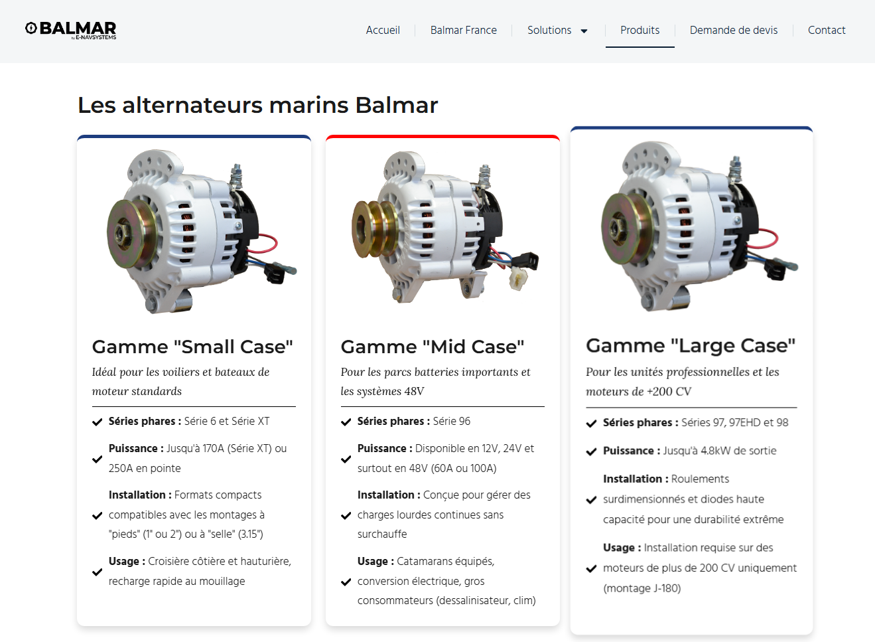Click the Balmar logo in the header
This screenshot has height=642, width=875.
pos(70,30)
